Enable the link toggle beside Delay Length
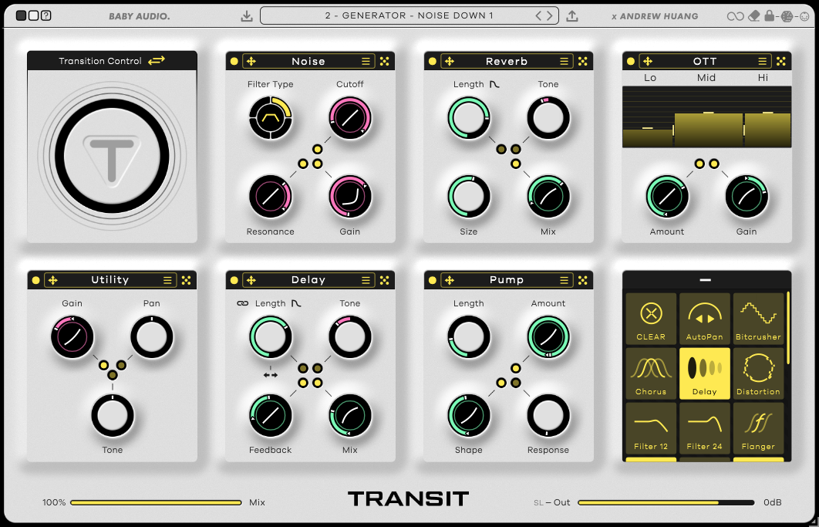The height and width of the screenshot is (527, 819). (244, 303)
